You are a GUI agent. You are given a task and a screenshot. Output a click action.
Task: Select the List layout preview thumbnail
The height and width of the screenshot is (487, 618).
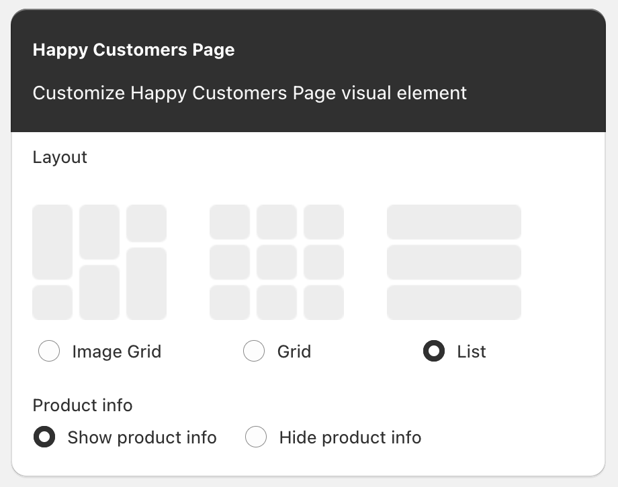coord(453,262)
